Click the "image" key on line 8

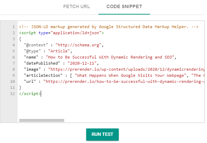[32, 69]
